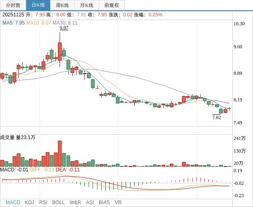Screen dimensions: 253x207
Task: Click the 7.49 price axis label
Action: (x=238, y=123)
